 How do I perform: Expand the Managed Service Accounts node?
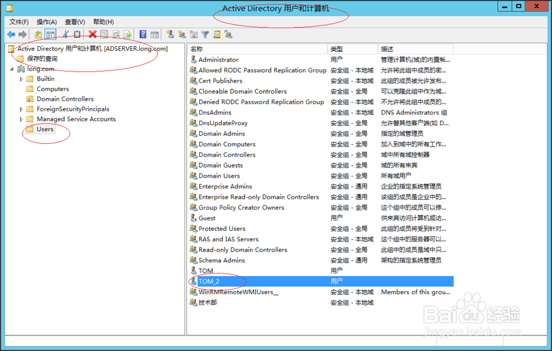(21, 120)
